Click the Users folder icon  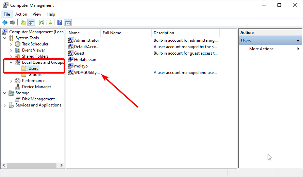[24, 68]
